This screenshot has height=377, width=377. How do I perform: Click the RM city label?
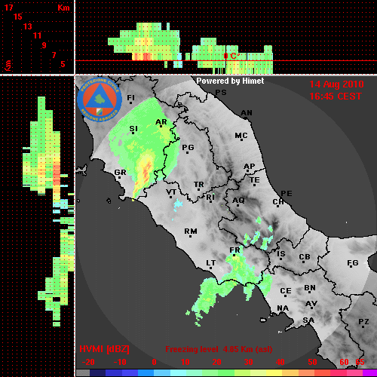191,231
